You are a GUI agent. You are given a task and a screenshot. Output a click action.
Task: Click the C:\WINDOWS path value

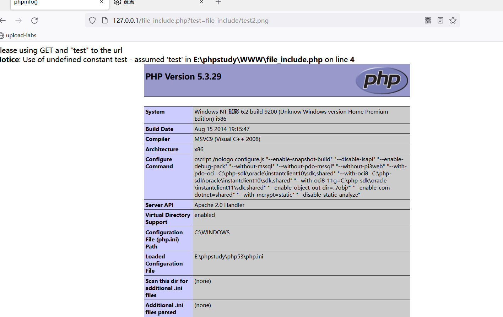pos(212,233)
